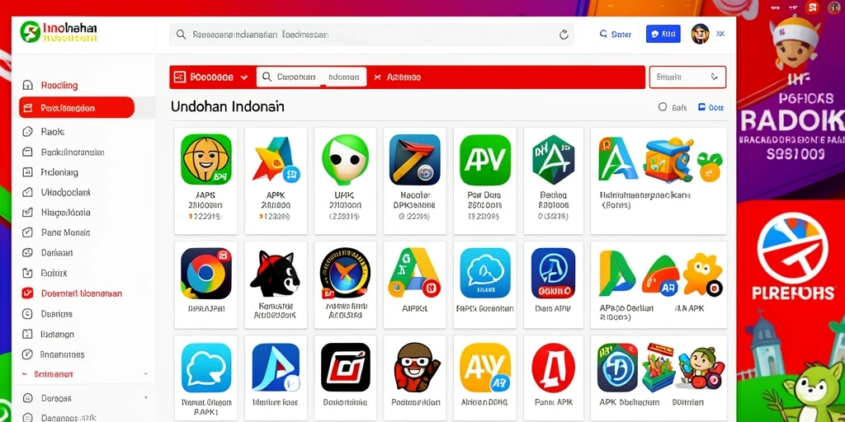Open the Chrome-style colorful circle app icon
This screenshot has height=422, width=845.
(x=205, y=273)
